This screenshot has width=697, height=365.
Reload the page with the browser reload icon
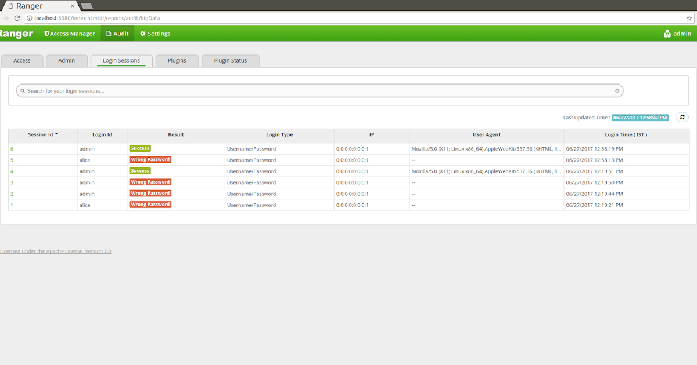17,18
